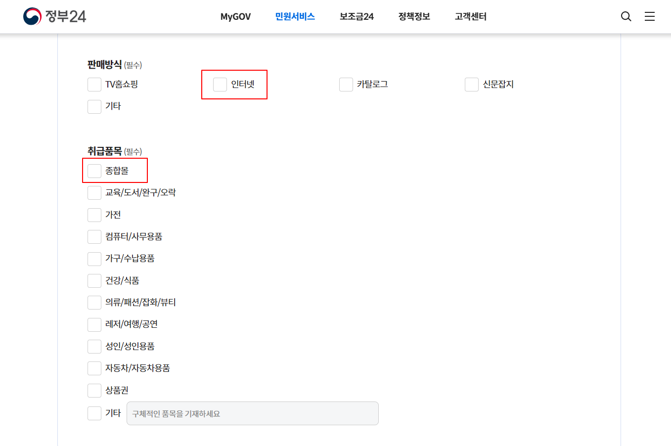Open the MyGOV menu
Screen dimensions: 671x446
click(x=235, y=17)
